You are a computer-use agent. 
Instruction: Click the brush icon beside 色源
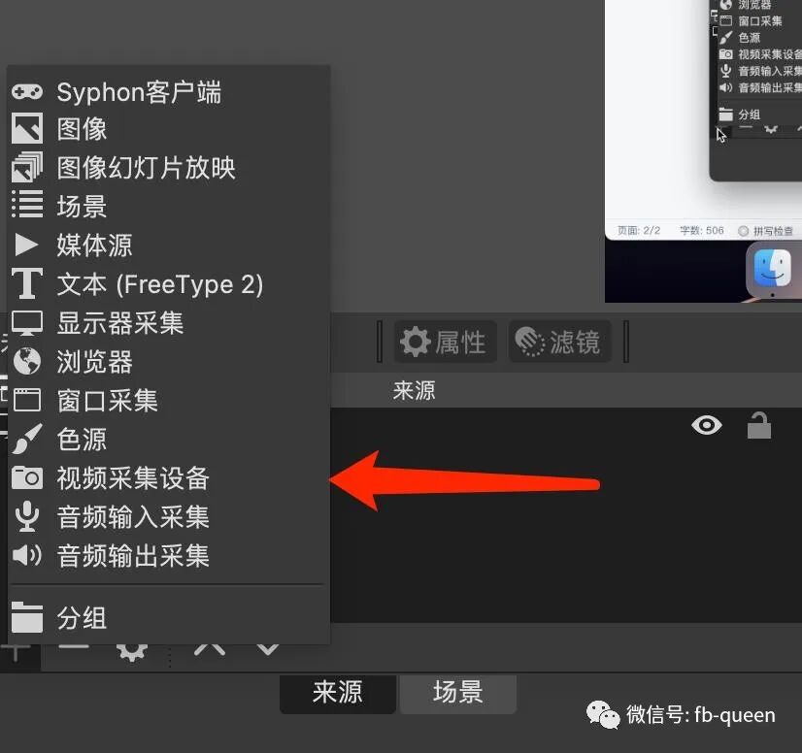click(27, 440)
